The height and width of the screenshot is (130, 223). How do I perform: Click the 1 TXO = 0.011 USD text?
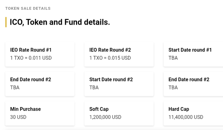(x=31, y=58)
